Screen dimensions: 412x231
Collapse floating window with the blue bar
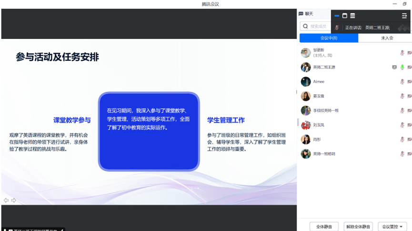[337, 16]
